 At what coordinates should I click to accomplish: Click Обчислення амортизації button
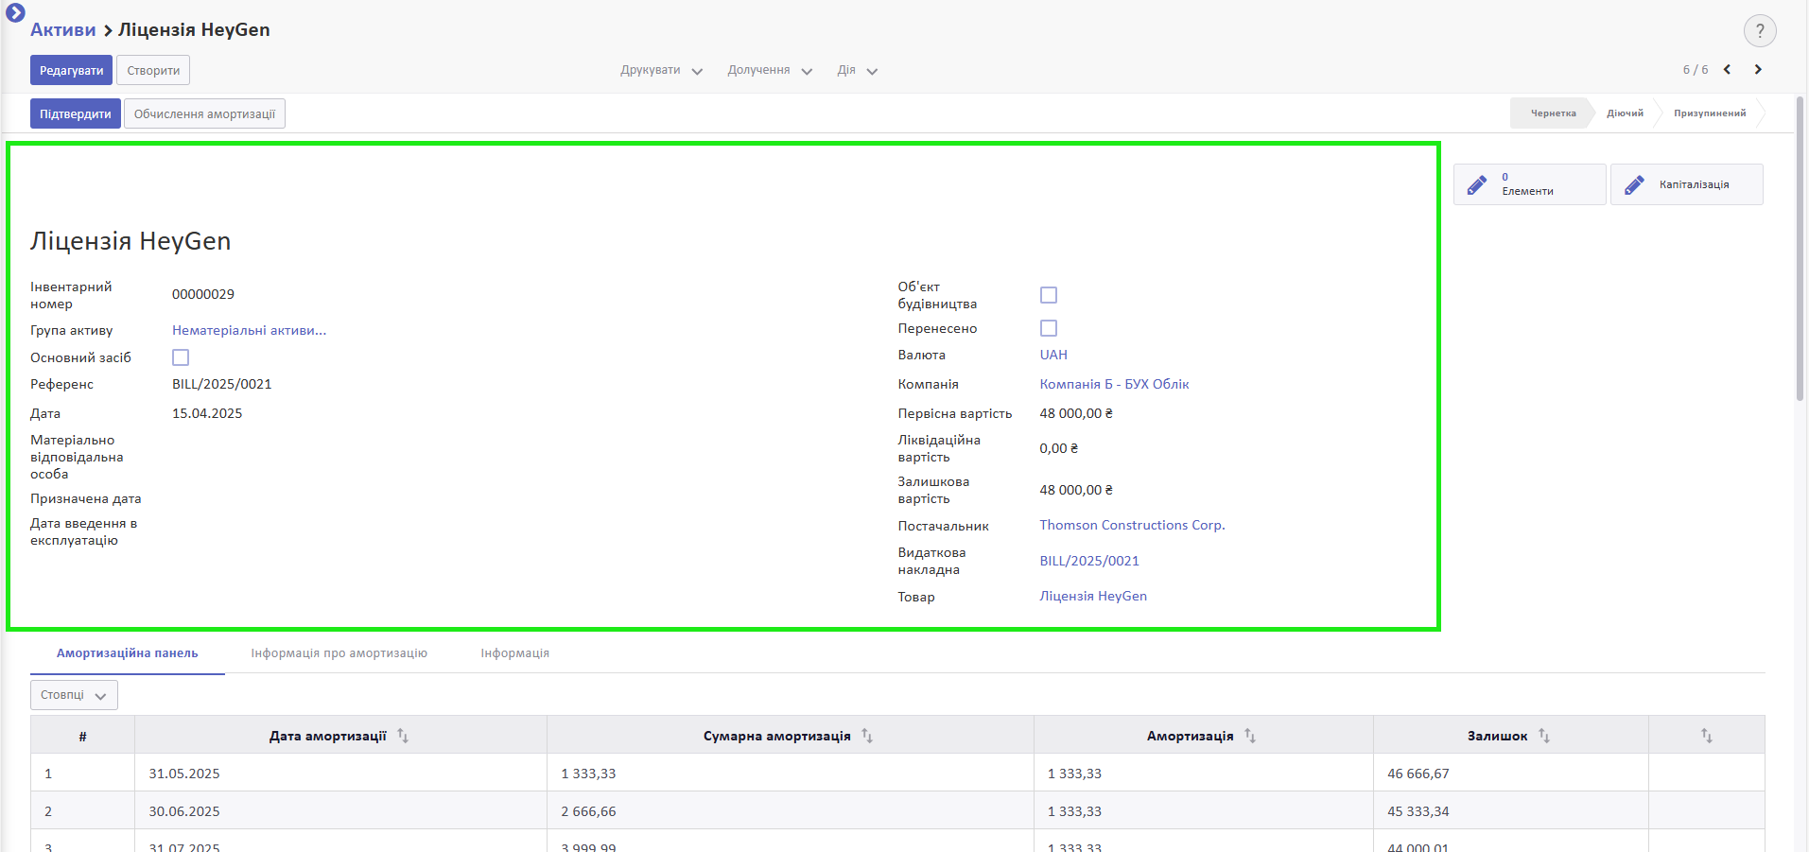tap(204, 113)
